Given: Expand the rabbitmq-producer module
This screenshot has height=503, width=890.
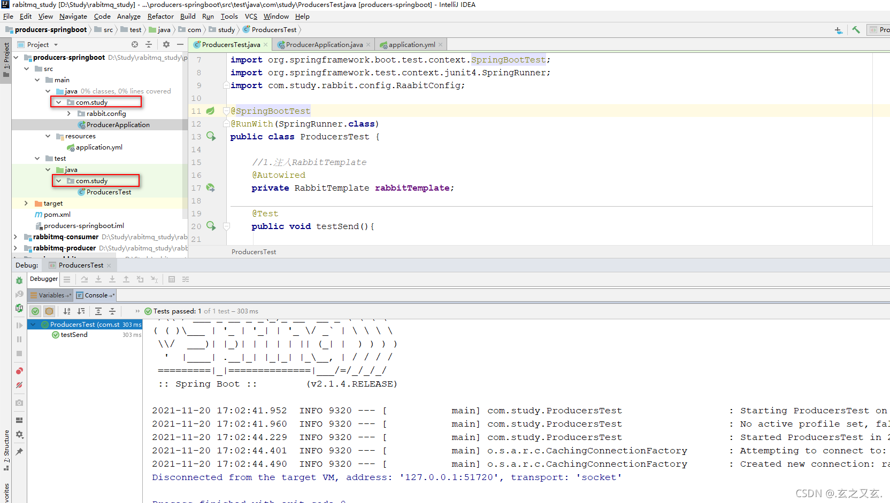Looking at the screenshot, I should tap(16, 248).
